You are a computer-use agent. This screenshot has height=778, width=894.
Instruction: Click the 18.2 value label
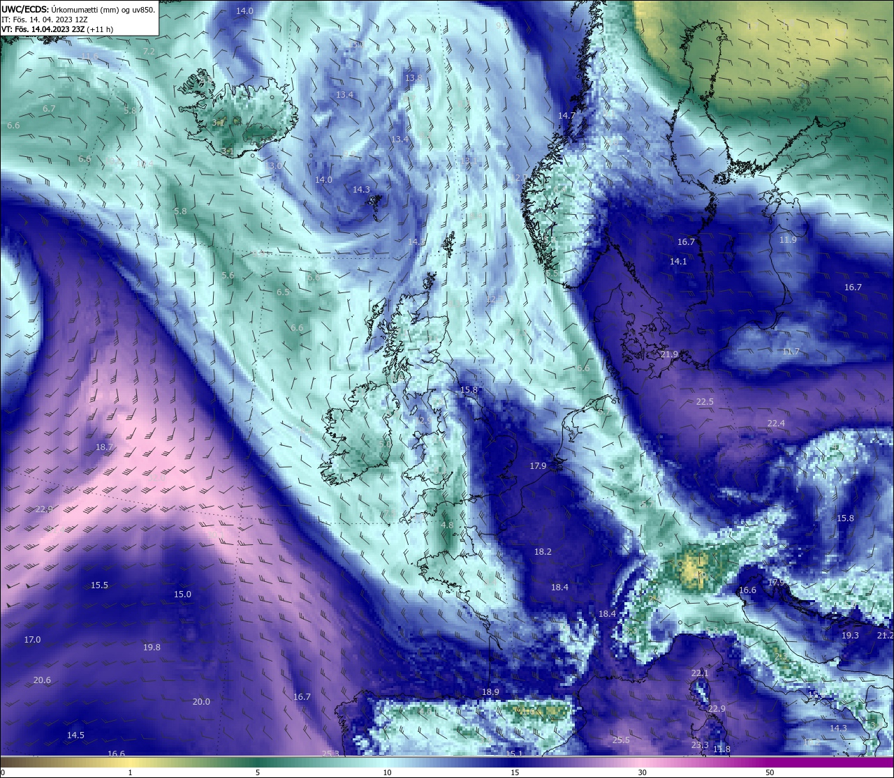tap(543, 552)
